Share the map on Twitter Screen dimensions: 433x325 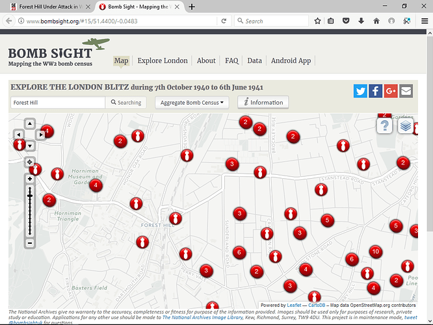click(361, 91)
